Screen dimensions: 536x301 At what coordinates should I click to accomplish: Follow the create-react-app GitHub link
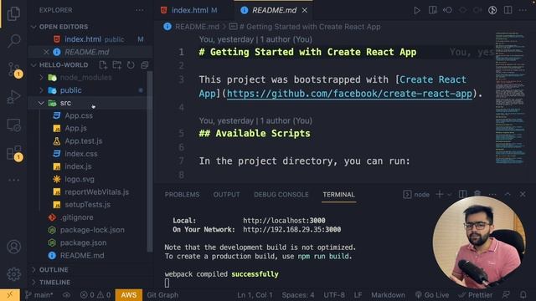pyautogui.click(x=349, y=94)
